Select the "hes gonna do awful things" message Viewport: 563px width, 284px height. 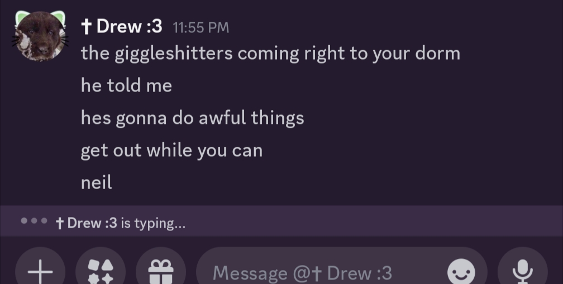pyautogui.click(x=192, y=118)
